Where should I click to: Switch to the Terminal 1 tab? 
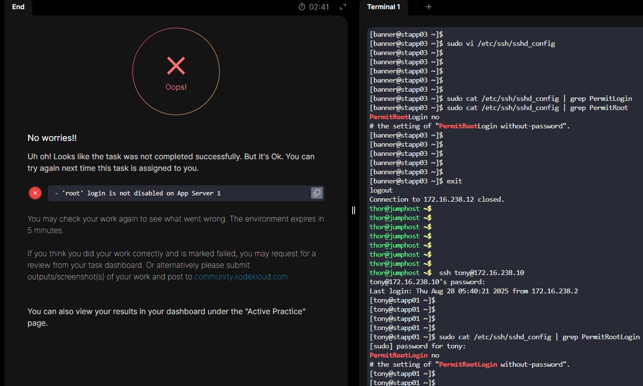[383, 7]
